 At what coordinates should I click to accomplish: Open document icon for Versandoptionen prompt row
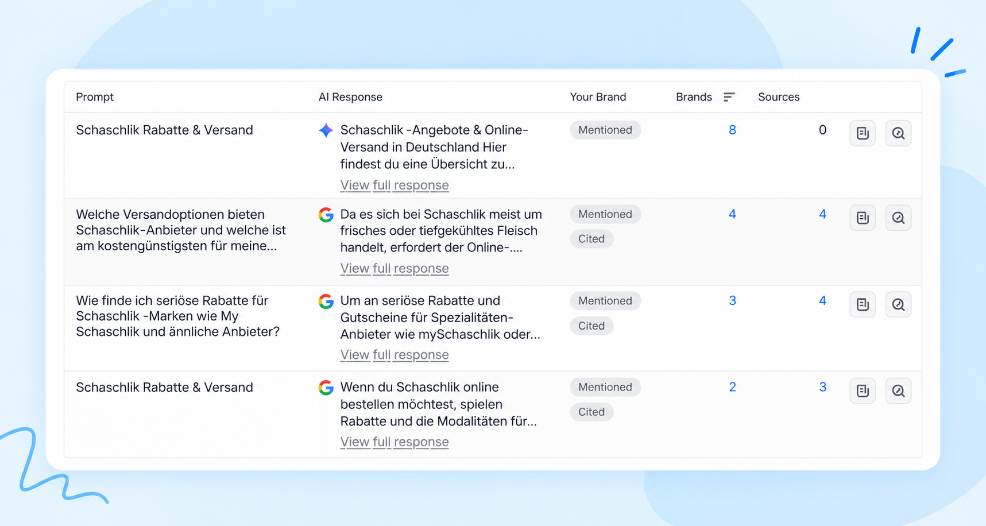coord(862,218)
